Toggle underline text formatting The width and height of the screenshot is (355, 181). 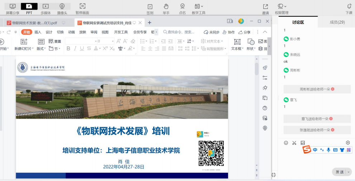[82, 49]
